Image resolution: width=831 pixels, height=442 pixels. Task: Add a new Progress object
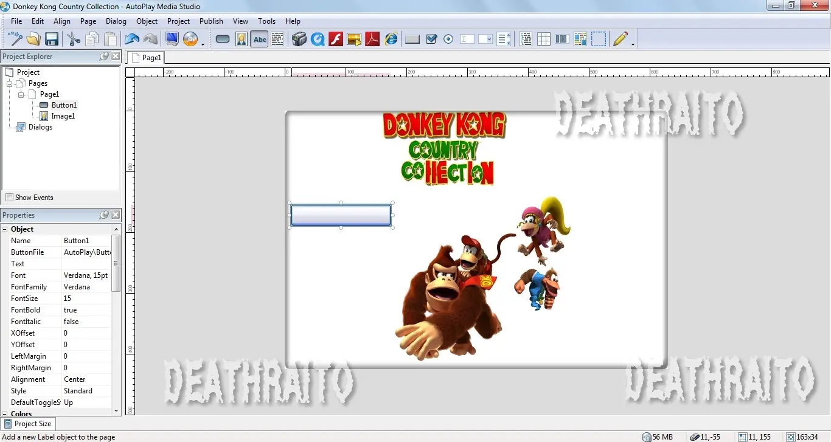562,39
